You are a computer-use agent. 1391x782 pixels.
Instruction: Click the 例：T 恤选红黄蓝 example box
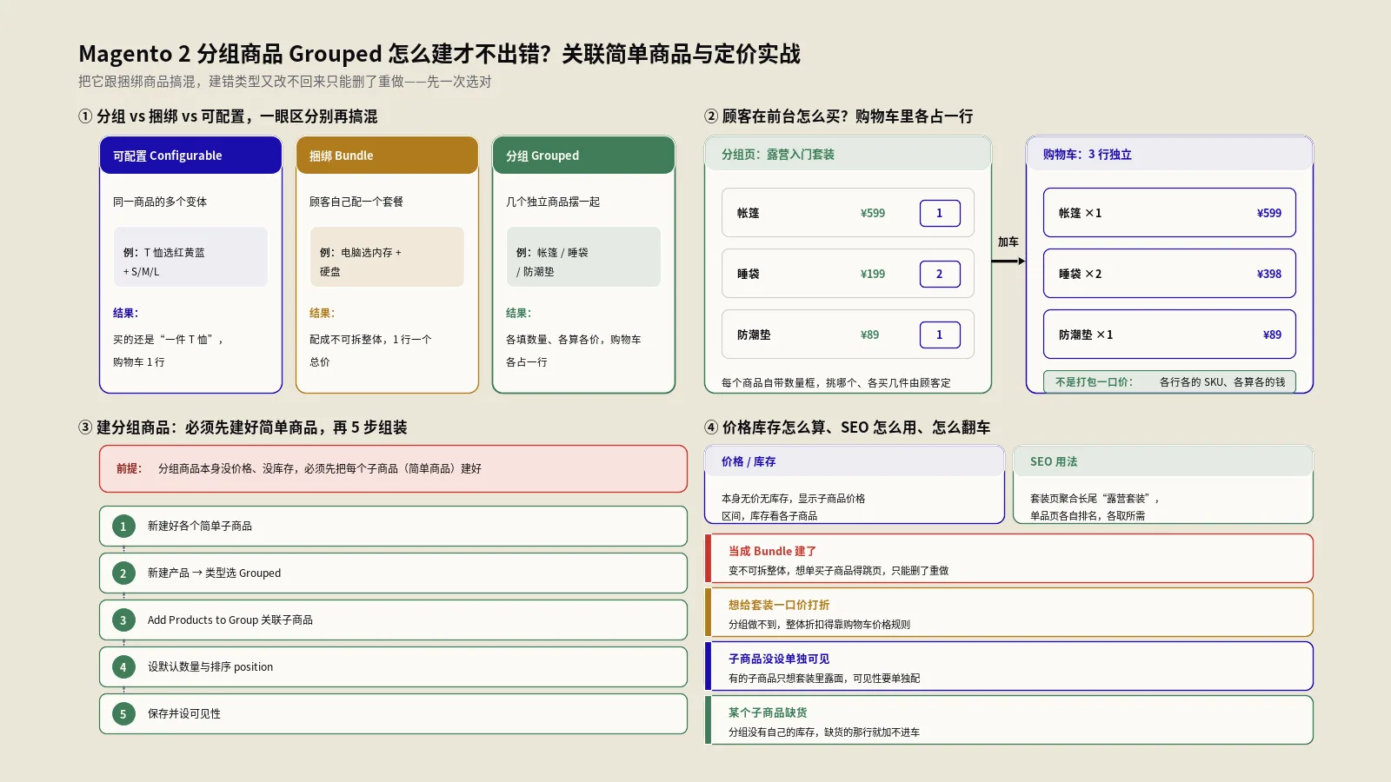click(x=190, y=257)
